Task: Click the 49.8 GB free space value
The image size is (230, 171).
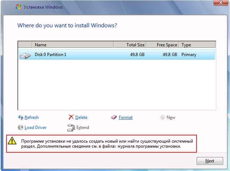Action: click(170, 55)
